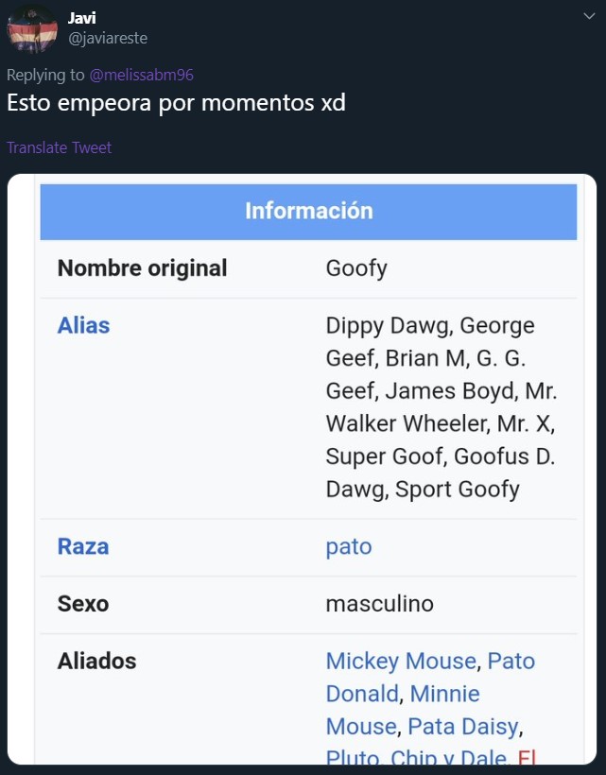Click the Sexo masculino row
This screenshot has height=775, width=606.
pos(308,605)
